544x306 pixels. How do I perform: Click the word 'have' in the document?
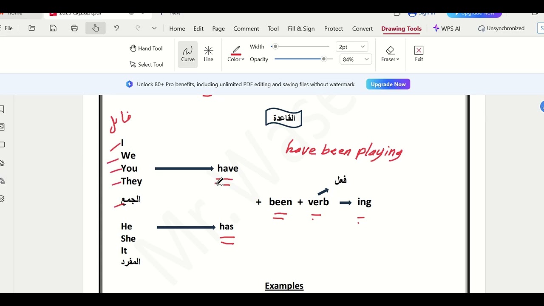(228, 168)
